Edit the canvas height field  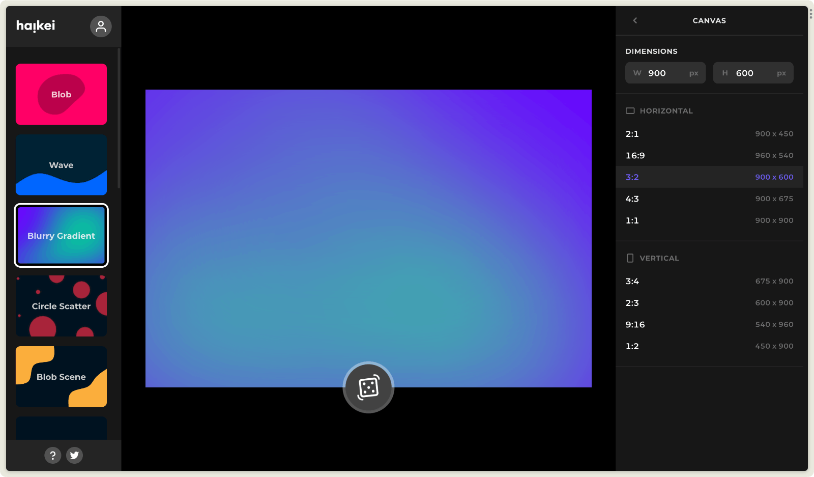coord(753,73)
